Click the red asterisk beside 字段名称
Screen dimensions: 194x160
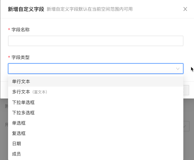point(9,30)
